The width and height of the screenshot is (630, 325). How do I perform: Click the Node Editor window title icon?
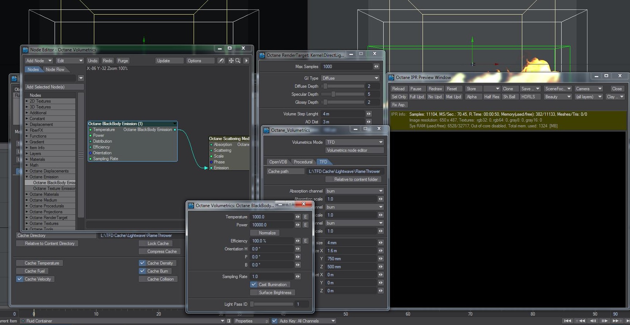coord(25,50)
